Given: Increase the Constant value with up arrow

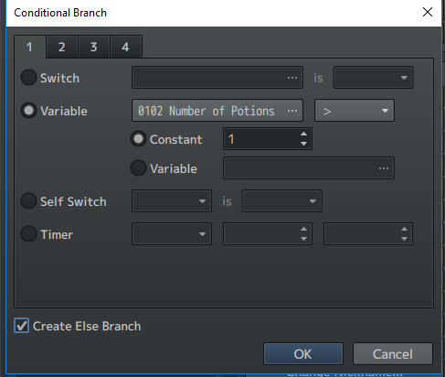Looking at the screenshot, I should [x=303, y=135].
